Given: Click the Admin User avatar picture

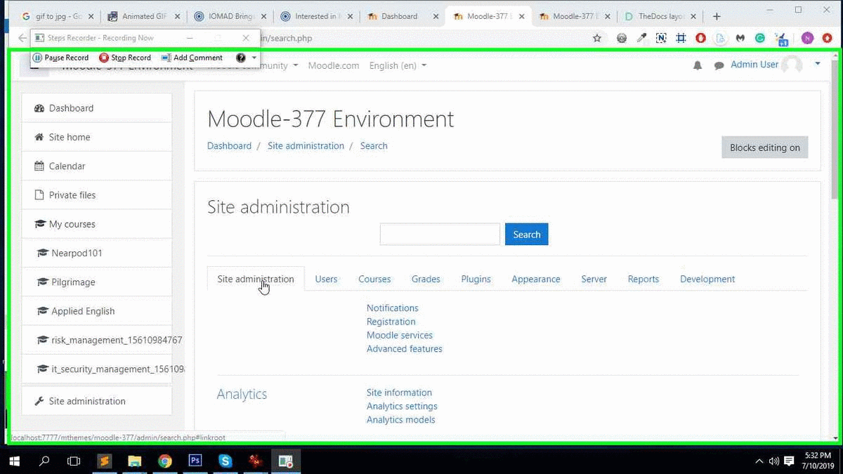Looking at the screenshot, I should 792,65.
